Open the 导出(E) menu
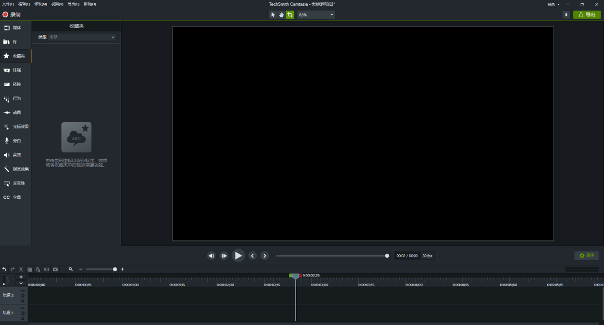The height and width of the screenshot is (325, 604). [73, 4]
